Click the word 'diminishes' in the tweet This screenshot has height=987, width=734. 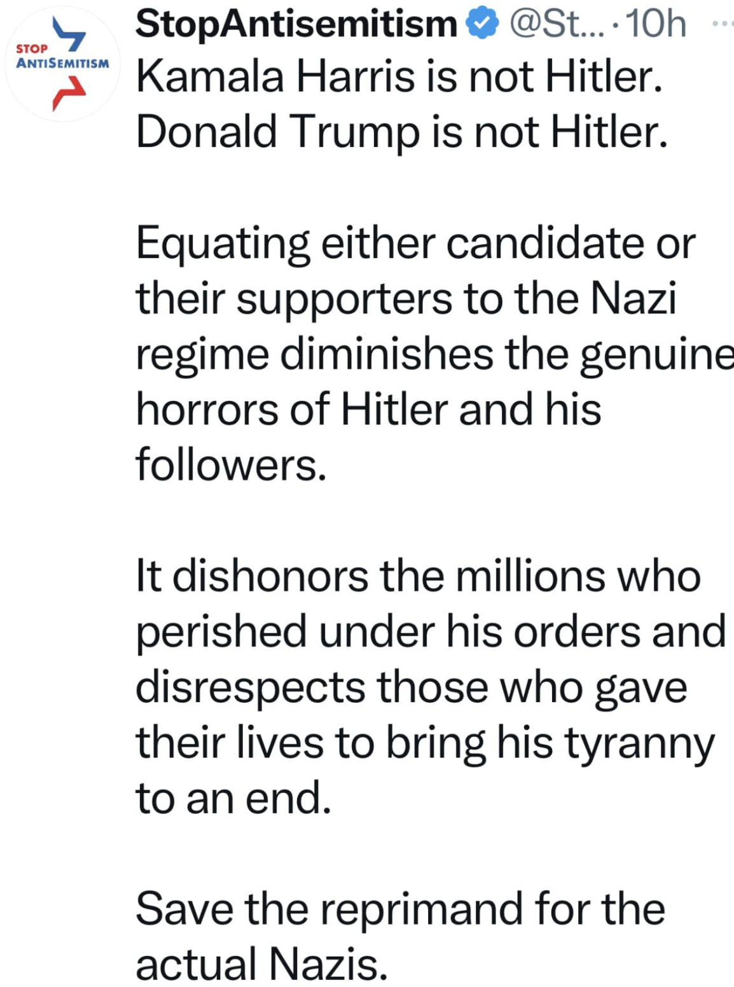point(386,354)
